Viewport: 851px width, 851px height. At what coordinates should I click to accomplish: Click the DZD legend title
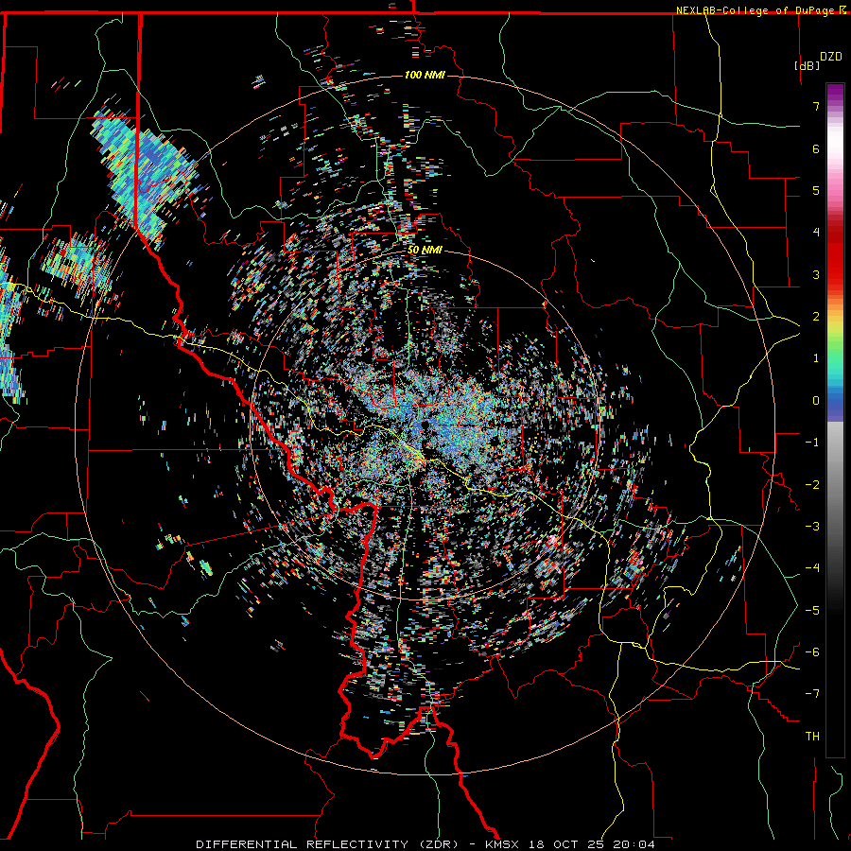pos(830,57)
